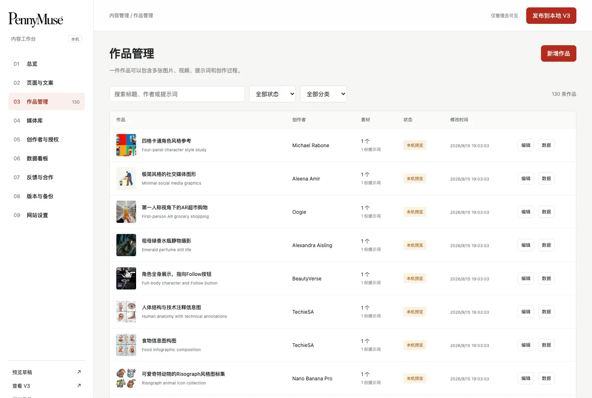Image resolution: width=592 pixels, height=398 pixels.
Task: Open the Minimal social media graphics thumbnail
Action: coord(126,178)
